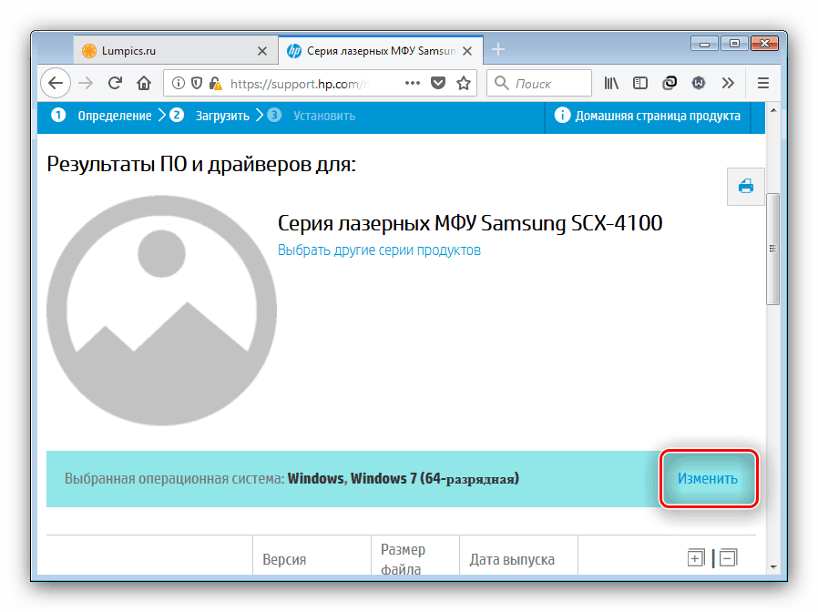818x612 pixels.
Task: Collapse all driver sections with minus icon
Action: coord(727,558)
